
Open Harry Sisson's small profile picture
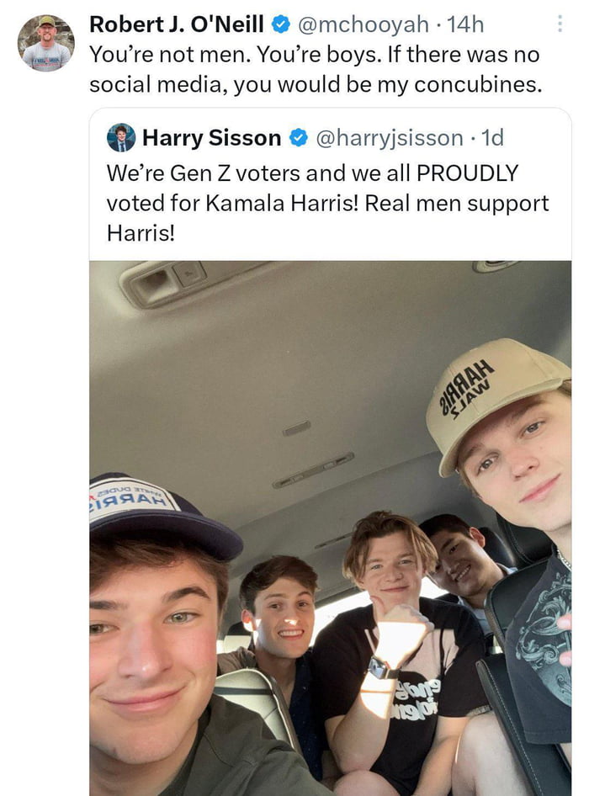(121, 137)
